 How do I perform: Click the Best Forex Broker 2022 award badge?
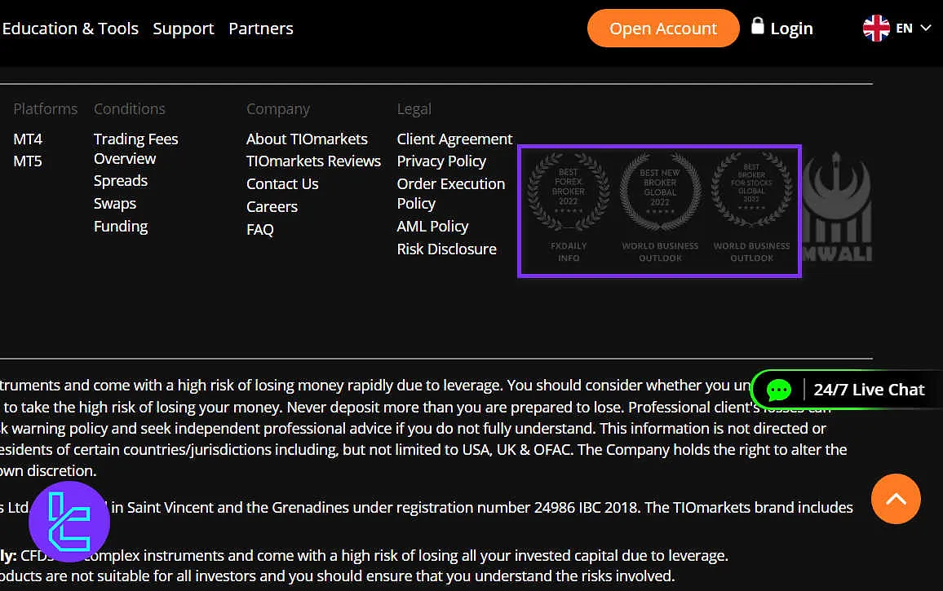pyautogui.click(x=569, y=208)
